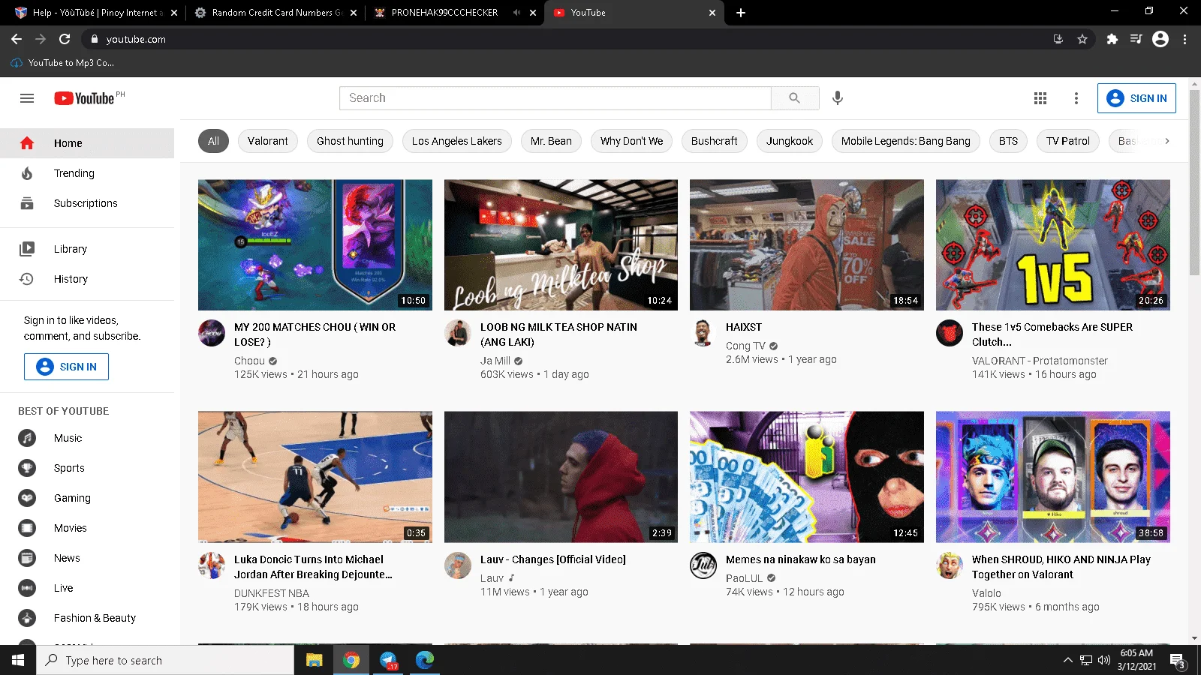The width and height of the screenshot is (1201, 675).
Task: Open the Music category icon
Action: [27, 438]
